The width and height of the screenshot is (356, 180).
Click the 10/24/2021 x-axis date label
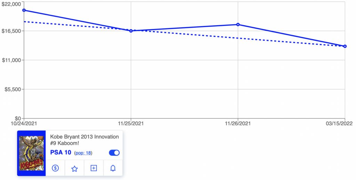click(24, 124)
